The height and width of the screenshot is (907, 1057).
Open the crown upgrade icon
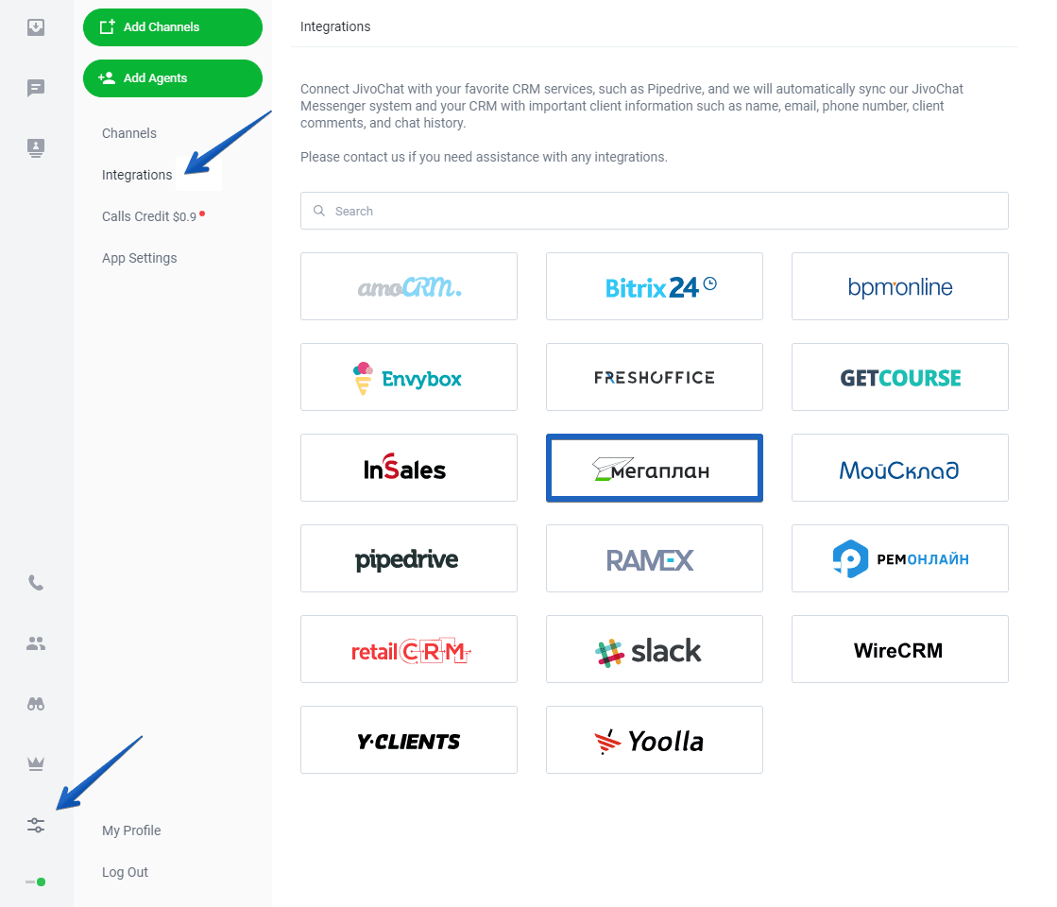[36, 764]
